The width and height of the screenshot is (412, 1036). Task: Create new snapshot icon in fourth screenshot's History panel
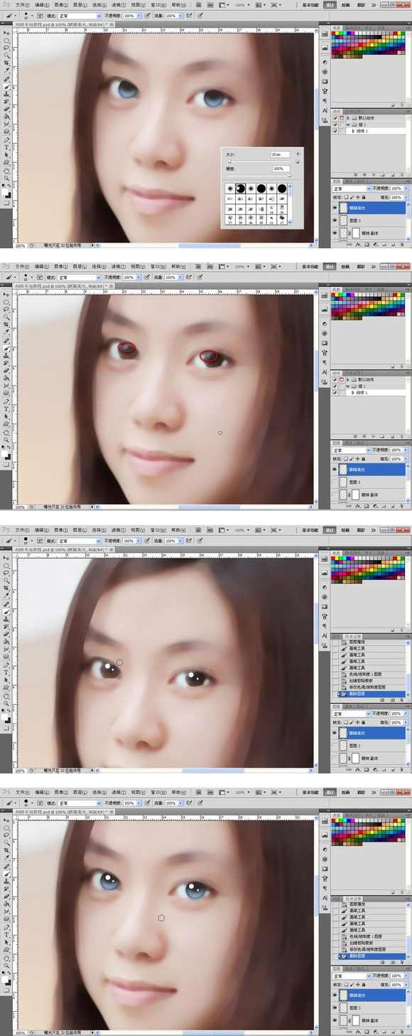coord(392,962)
